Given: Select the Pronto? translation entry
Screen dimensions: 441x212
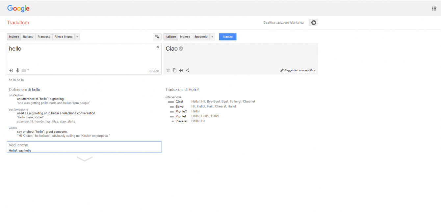Looking at the screenshot, I should point(181,111).
